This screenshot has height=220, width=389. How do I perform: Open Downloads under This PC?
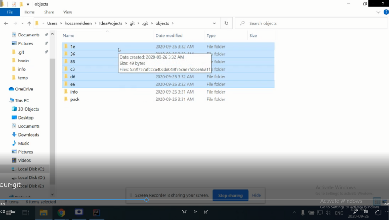(28, 135)
